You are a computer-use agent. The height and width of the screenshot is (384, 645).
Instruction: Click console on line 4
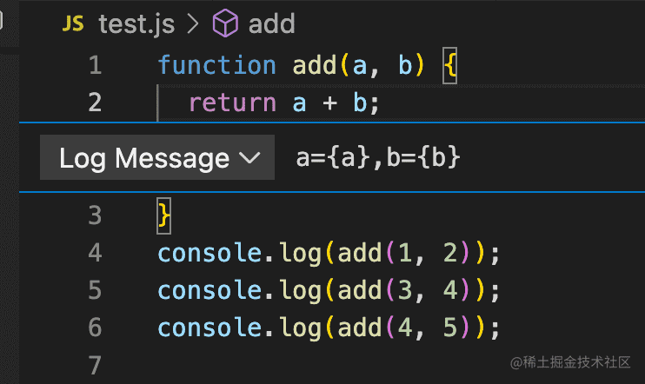pyautogui.click(x=209, y=253)
